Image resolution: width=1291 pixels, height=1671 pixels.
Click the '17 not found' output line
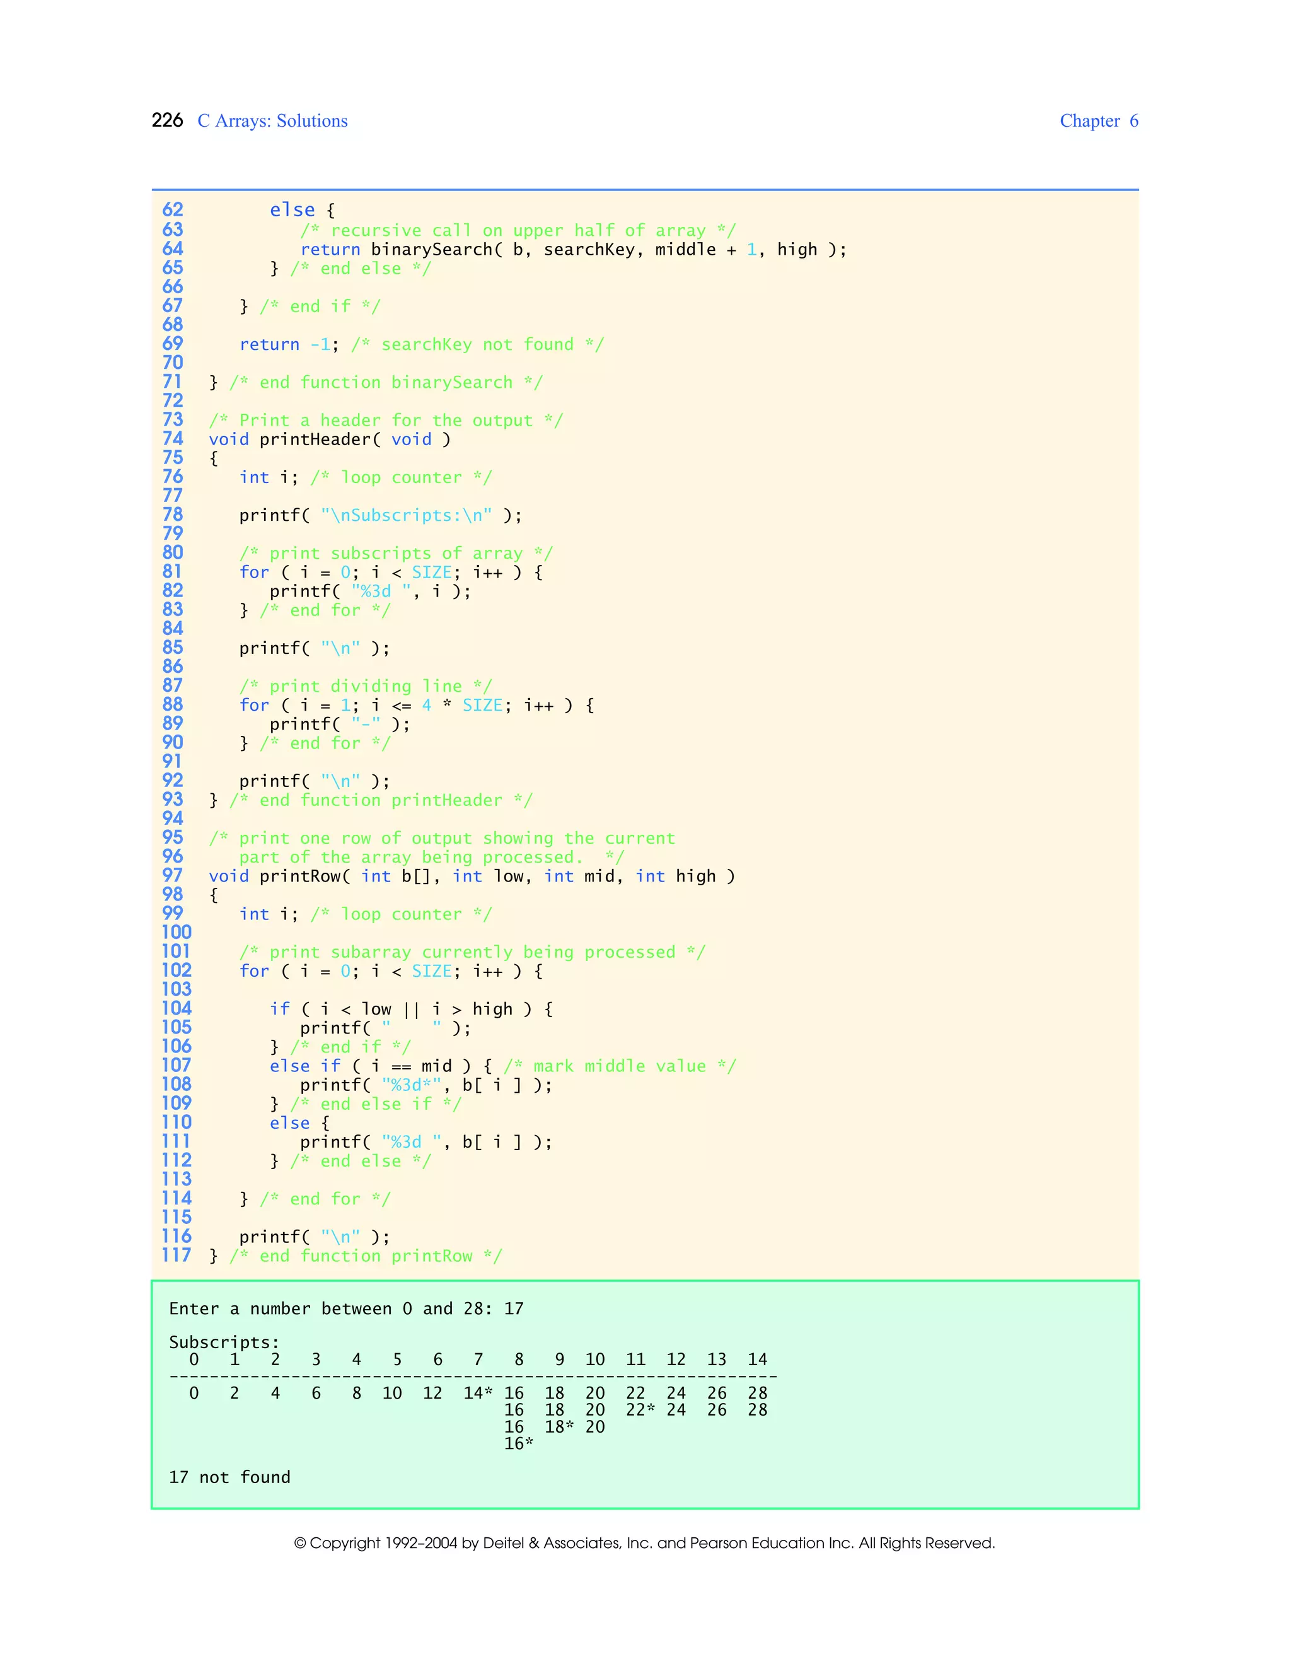coord(229,1477)
